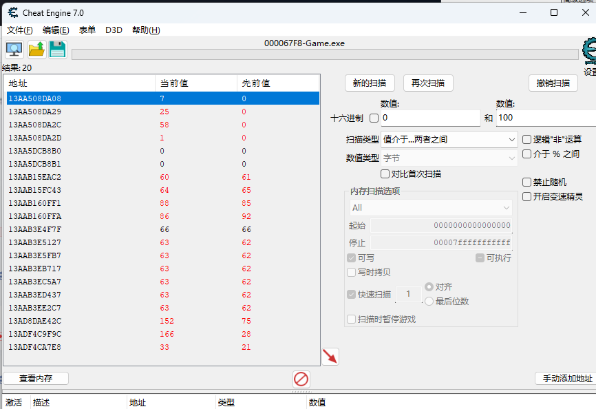Enable the 开启变速精灵 checkbox
Image resolution: width=596 pixels, height=409 pixels.
point(526,196)
